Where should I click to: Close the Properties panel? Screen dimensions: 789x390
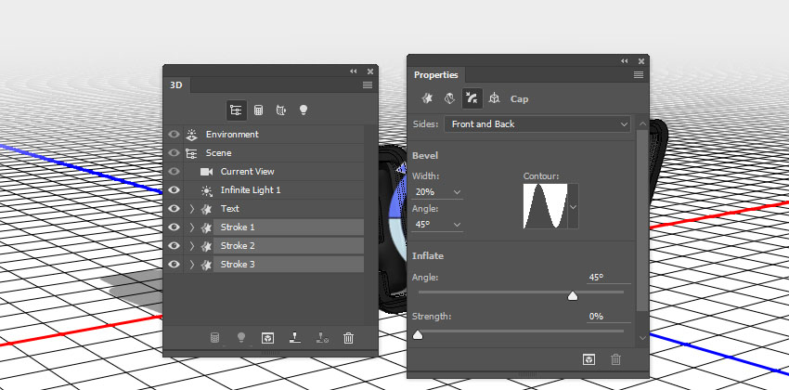[641, 61]
